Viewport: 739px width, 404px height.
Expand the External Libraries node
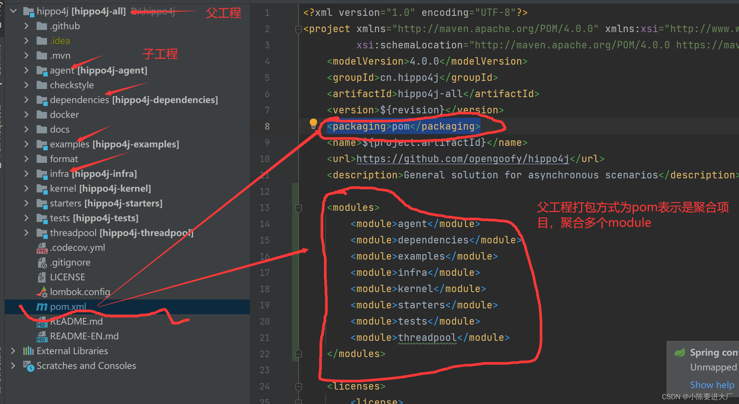[x=13, y=351]
